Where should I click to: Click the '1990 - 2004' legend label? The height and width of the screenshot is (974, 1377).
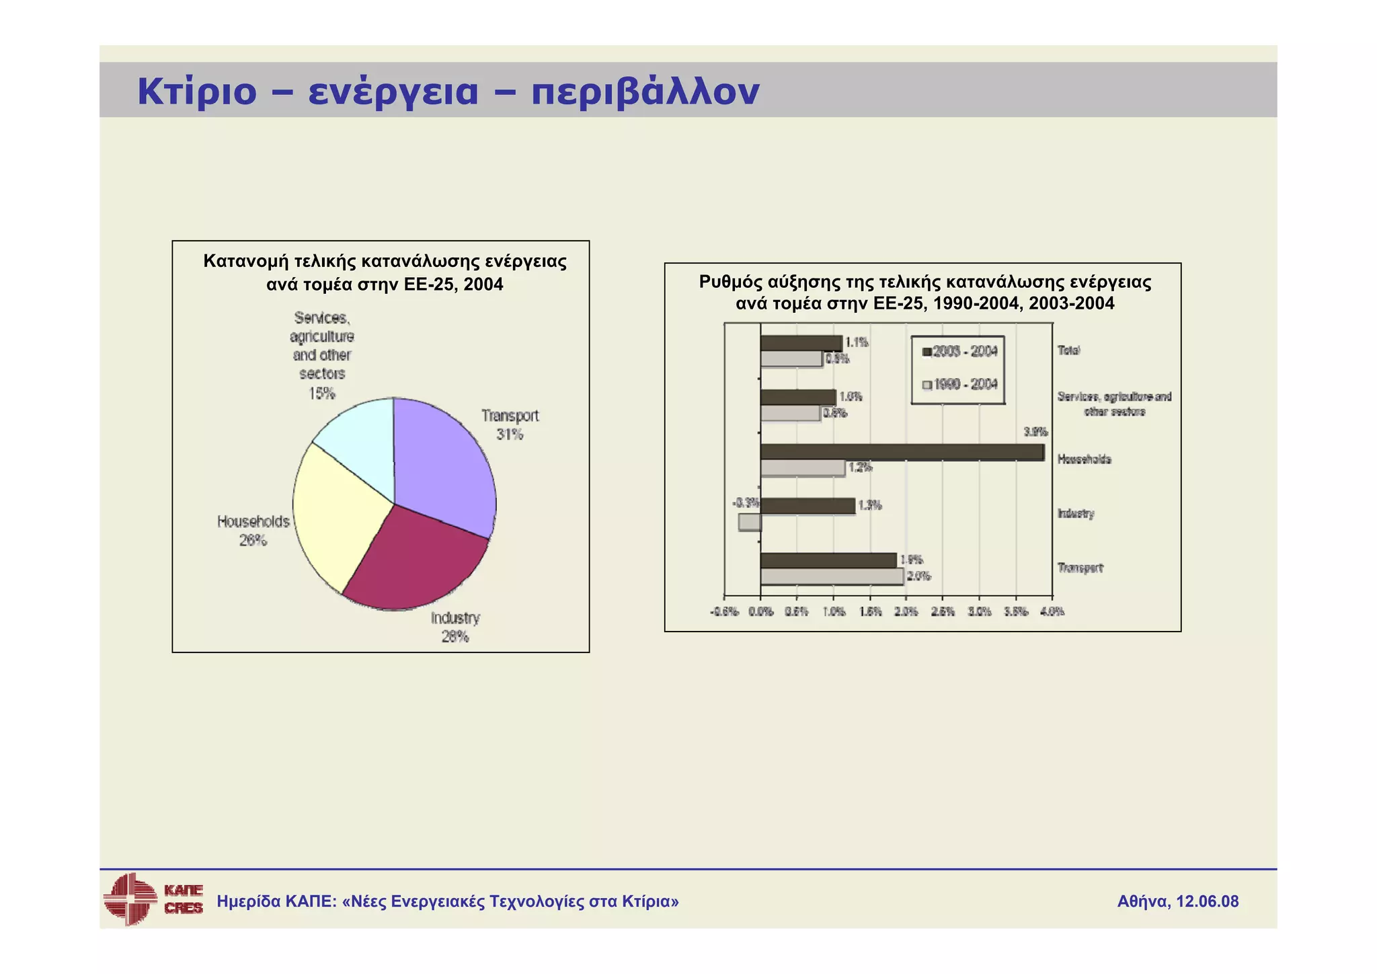[x=966, y=384]
